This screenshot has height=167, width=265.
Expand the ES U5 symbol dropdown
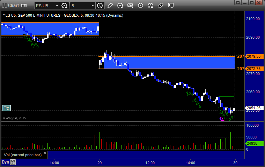click(x=57, y=6)
